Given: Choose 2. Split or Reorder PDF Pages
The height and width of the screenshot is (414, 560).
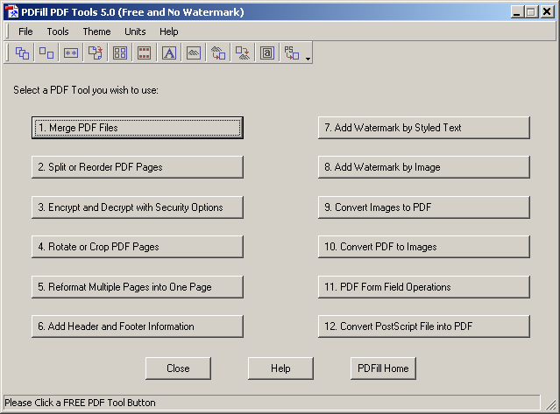Looking at the screenshot, I should tap(138, 167).
